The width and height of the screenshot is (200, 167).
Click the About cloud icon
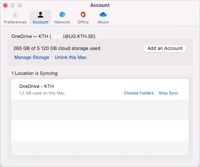pyautogui.click(x=103, y=15)
